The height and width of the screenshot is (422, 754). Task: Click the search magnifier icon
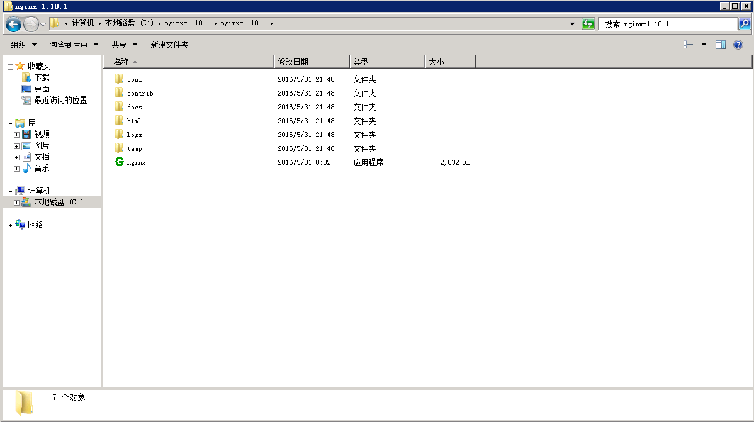tap(745, 23)
